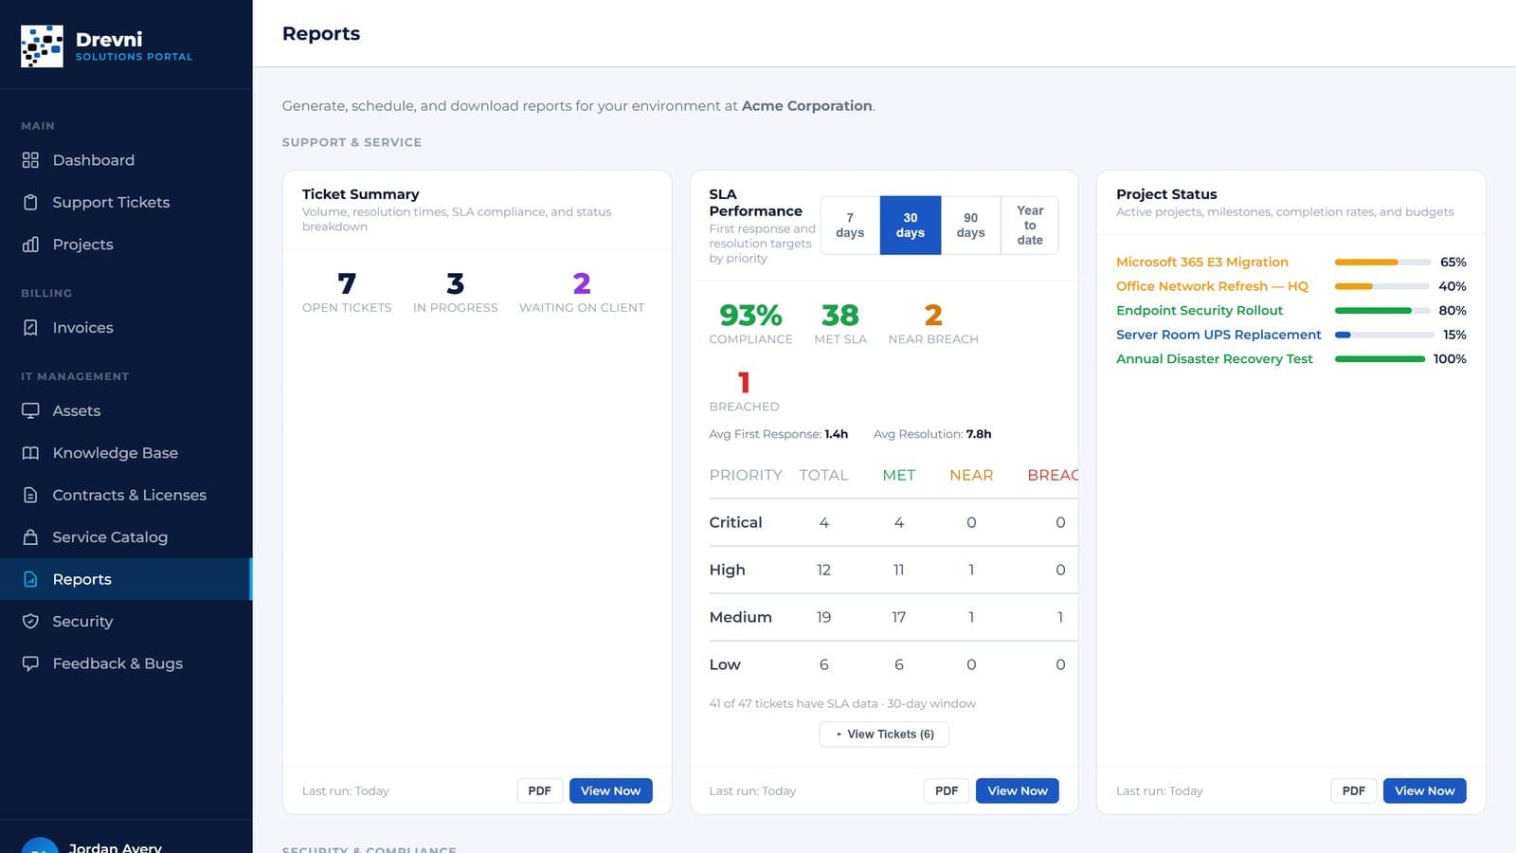1516x853 pixels.
Task: Open Knowledge Base
Action: coord(126,453)
